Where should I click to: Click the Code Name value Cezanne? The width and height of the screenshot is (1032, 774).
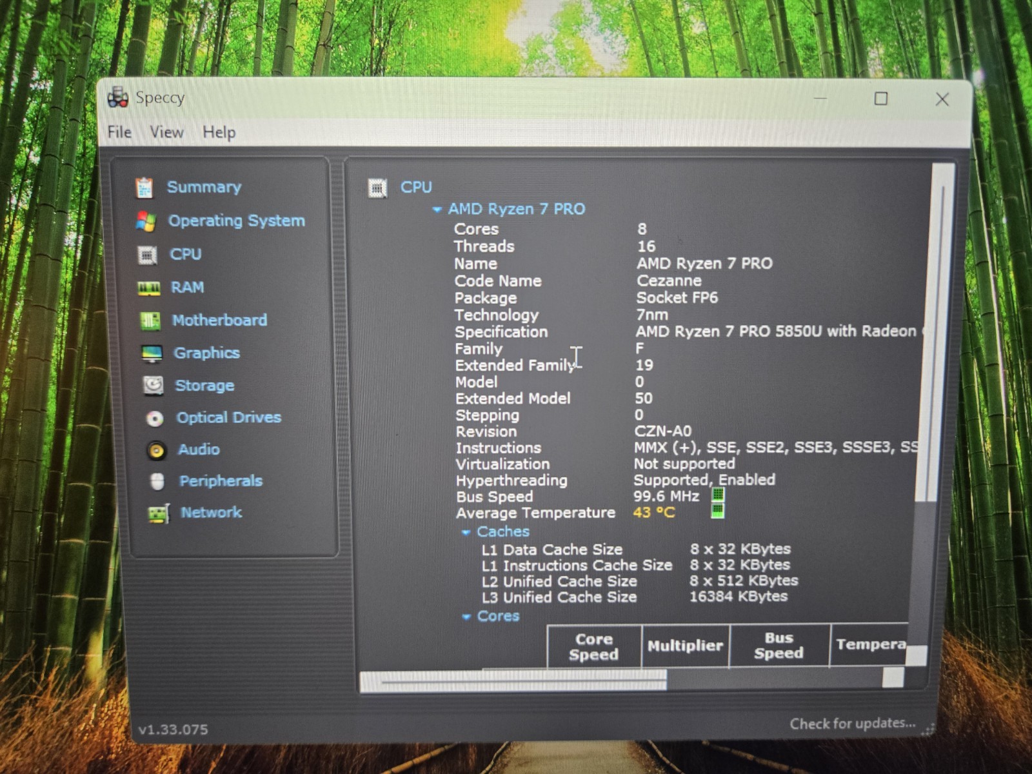[669, 281]
